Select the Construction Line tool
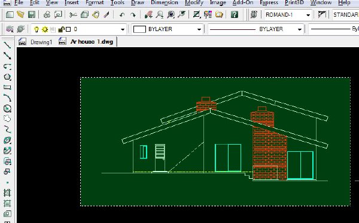 7,56
